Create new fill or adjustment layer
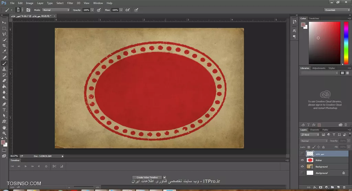This screenshot has width=352, height=191. click(x=327, y=187)
